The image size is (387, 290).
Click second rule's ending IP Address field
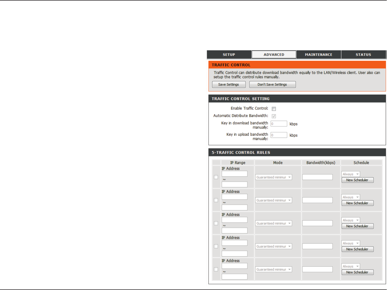coord(234,208)
